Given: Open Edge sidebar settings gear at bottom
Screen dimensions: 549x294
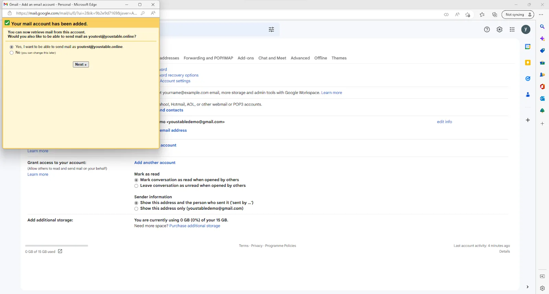Looking at the screenshot, I should pyautogui.click(x=542, y=288).
